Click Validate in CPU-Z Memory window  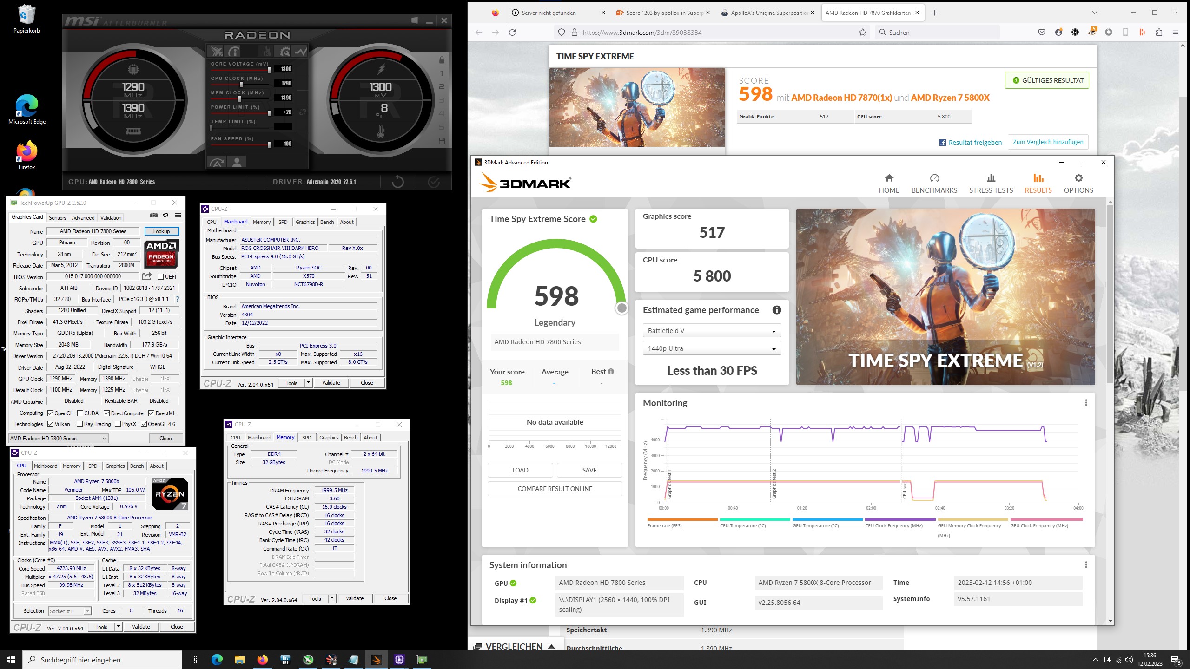[x=355, y=598]
